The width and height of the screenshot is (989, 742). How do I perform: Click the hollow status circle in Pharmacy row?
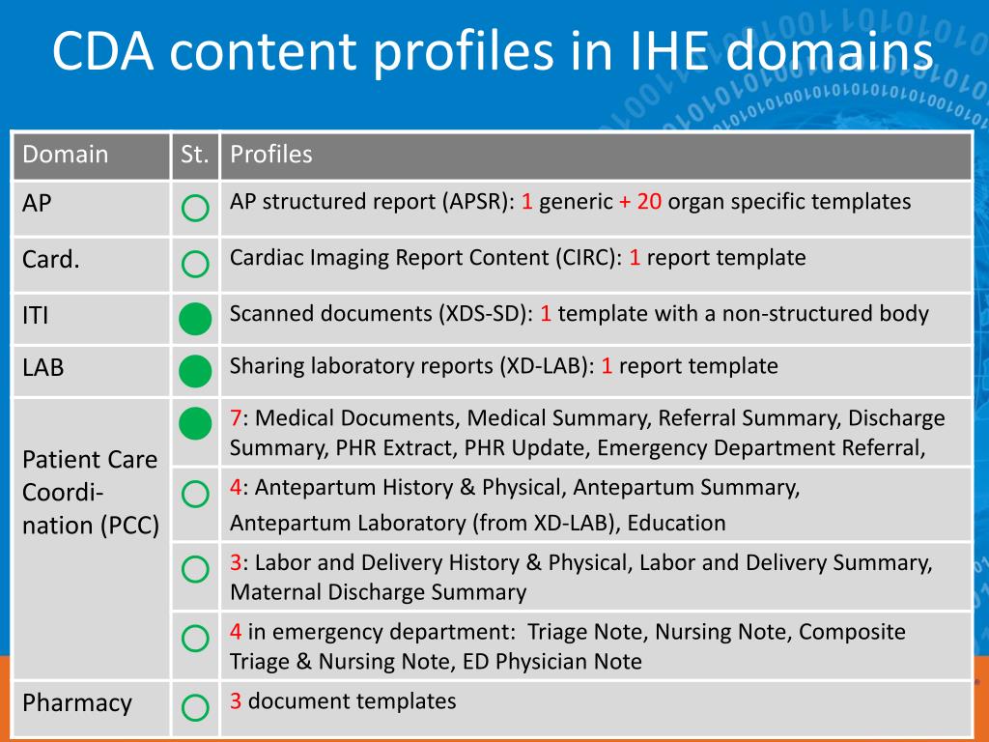click(195, 708)
